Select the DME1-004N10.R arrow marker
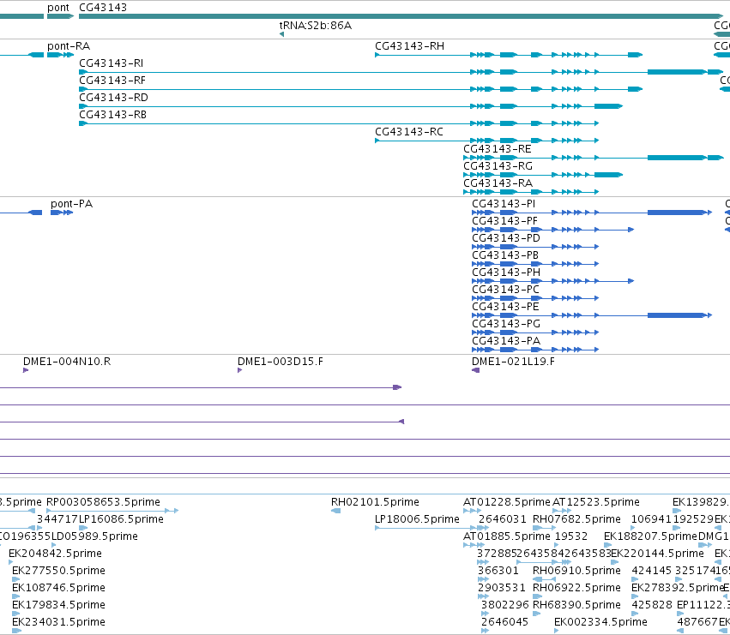730x635 pixels. pyautogui.click(x=26, y=370)
